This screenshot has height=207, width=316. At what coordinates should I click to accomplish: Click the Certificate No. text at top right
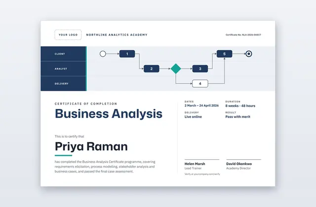click(x=243, y=35)
